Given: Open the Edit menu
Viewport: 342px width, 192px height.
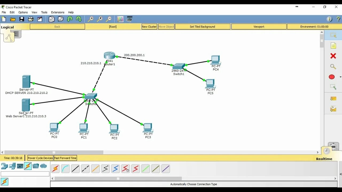Looking at the screenshot, I should coord(12,12).
